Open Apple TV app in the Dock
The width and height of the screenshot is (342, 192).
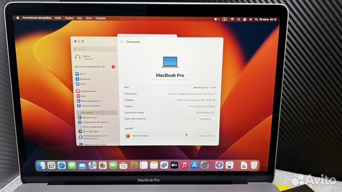174,165
